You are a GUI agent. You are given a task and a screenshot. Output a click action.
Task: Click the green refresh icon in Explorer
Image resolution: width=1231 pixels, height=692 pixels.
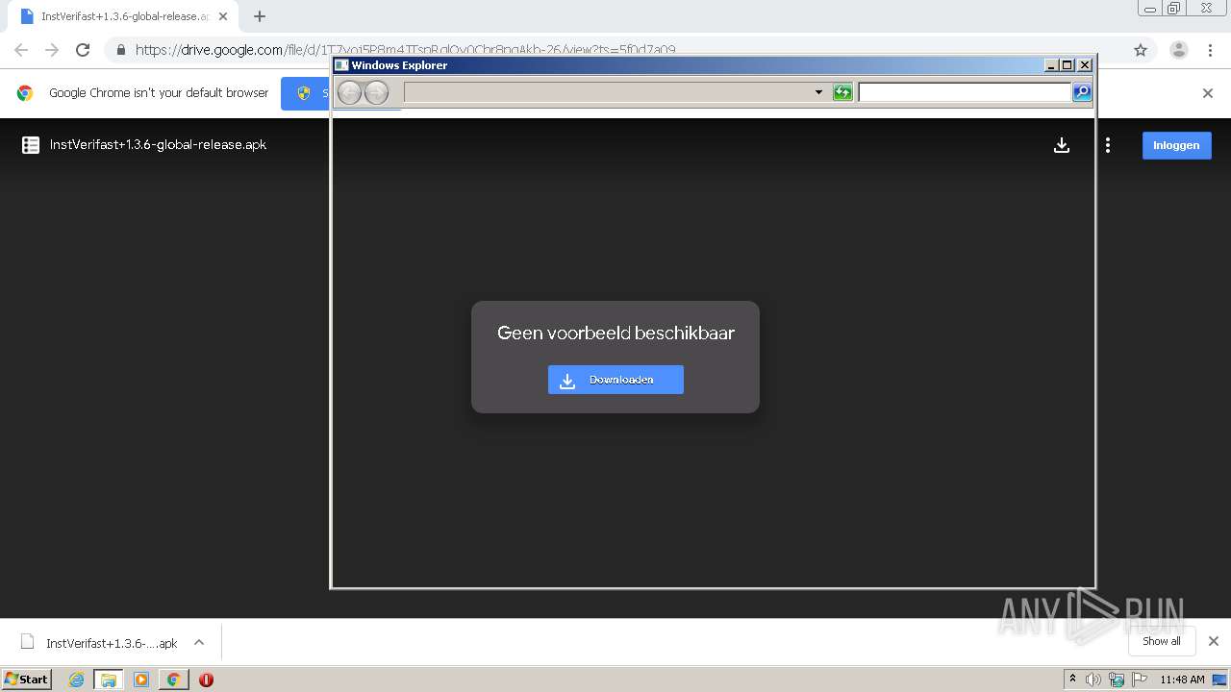[x=842, y=92]
